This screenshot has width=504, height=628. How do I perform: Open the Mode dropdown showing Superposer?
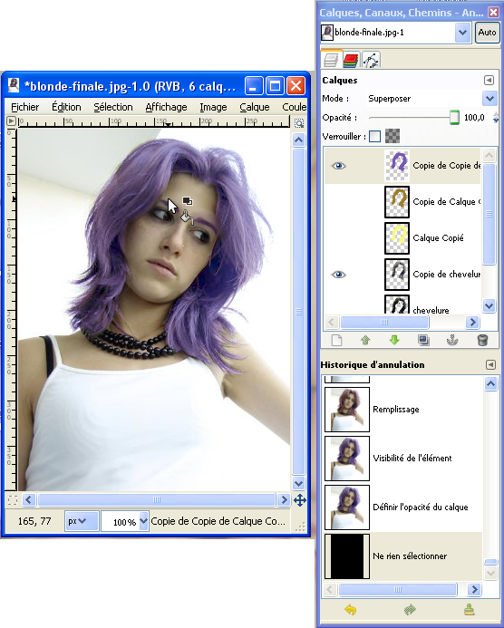tap(489, 99)
